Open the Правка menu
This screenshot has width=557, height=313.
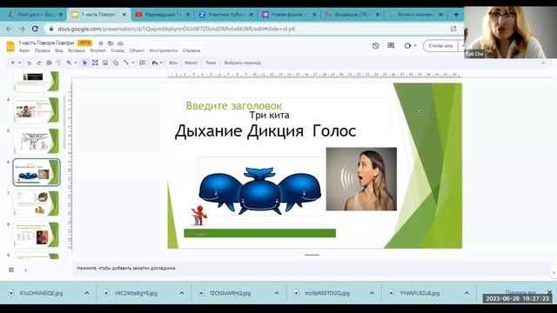43,50
